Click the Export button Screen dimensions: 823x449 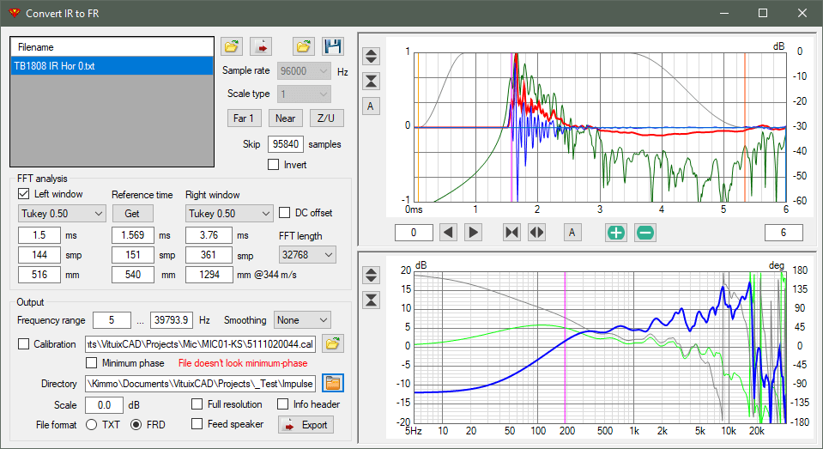(x=306, y=425)
